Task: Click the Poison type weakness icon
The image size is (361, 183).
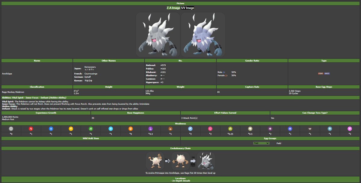Action: click(x=151, y=129)
